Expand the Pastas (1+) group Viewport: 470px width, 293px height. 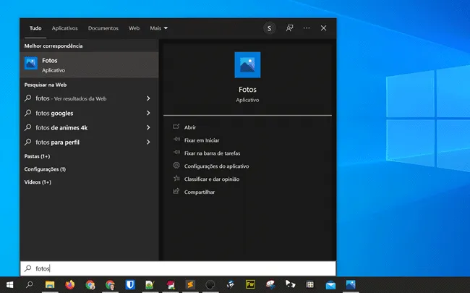click(x=37, y=156)
